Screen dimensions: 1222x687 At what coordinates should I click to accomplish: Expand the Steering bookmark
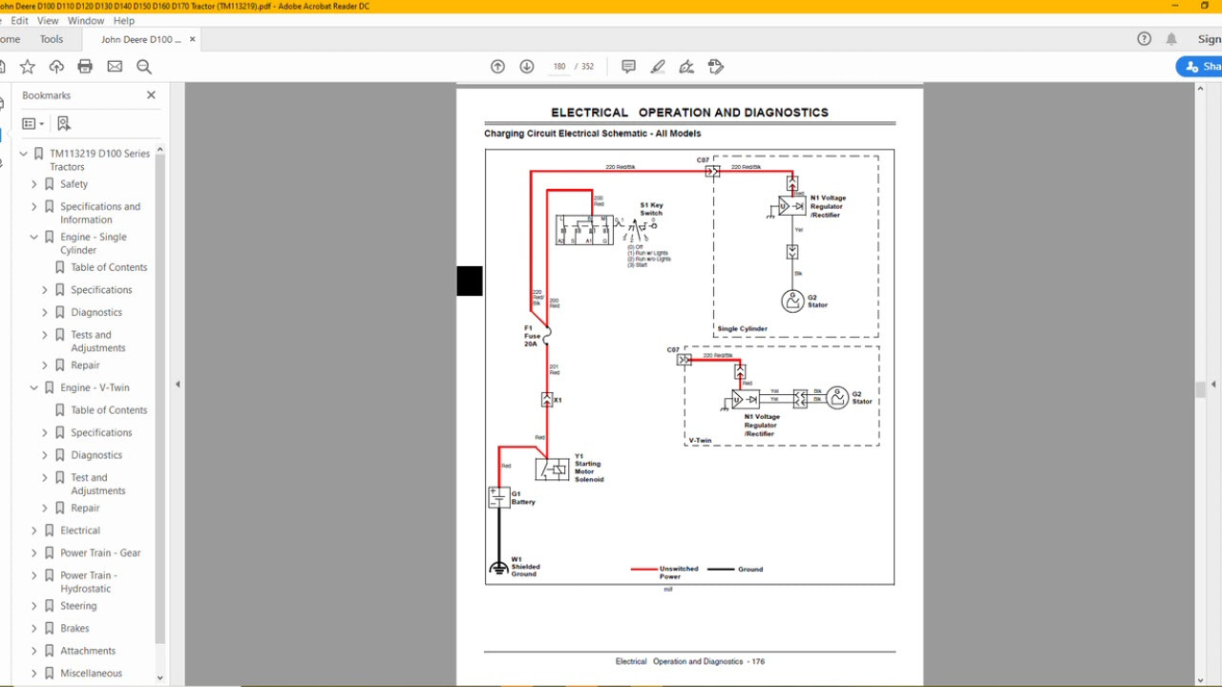pyautogui.click(x=34, y=606)
